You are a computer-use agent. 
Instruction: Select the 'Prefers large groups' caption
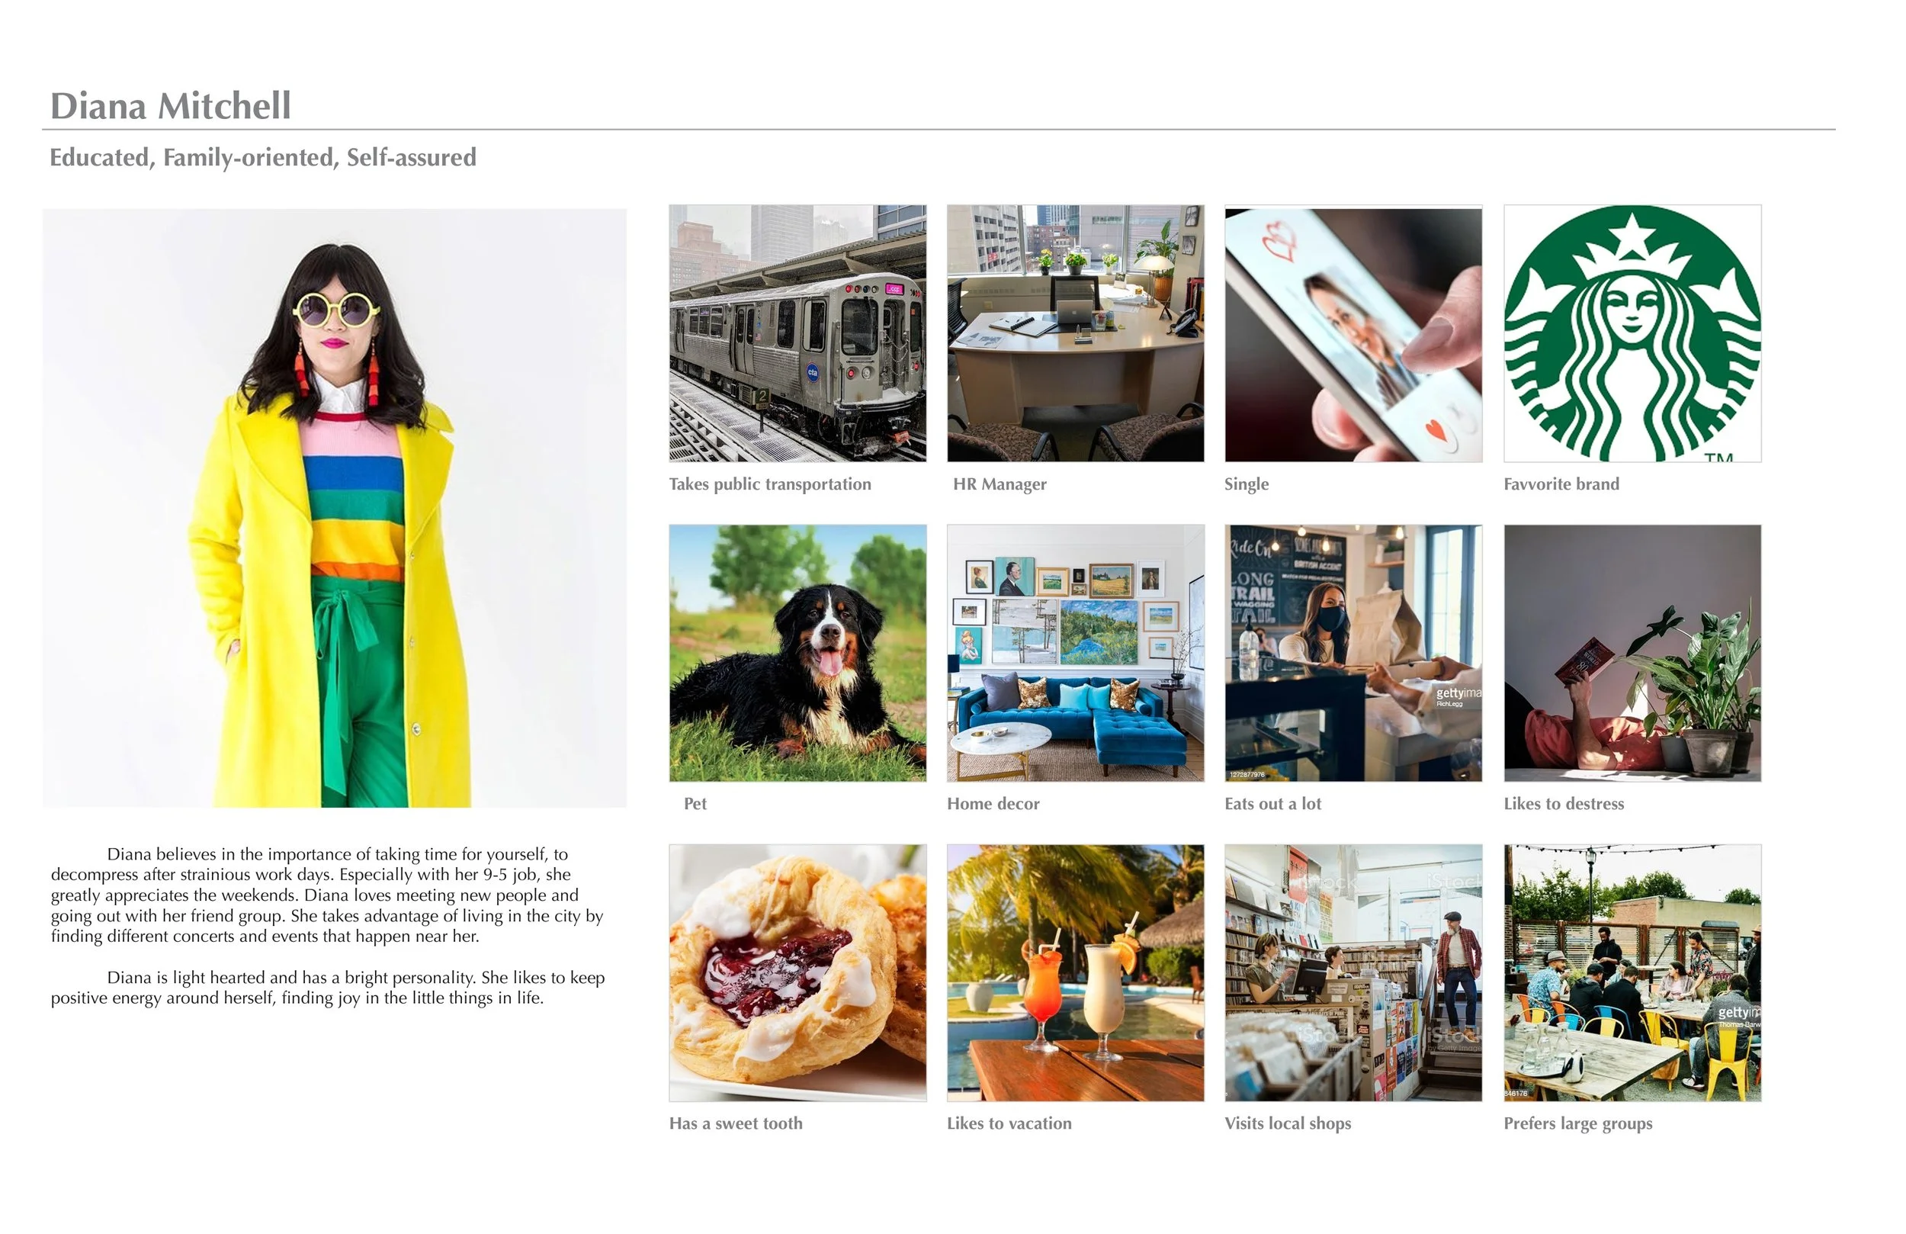click(x=1577, y=1124)
